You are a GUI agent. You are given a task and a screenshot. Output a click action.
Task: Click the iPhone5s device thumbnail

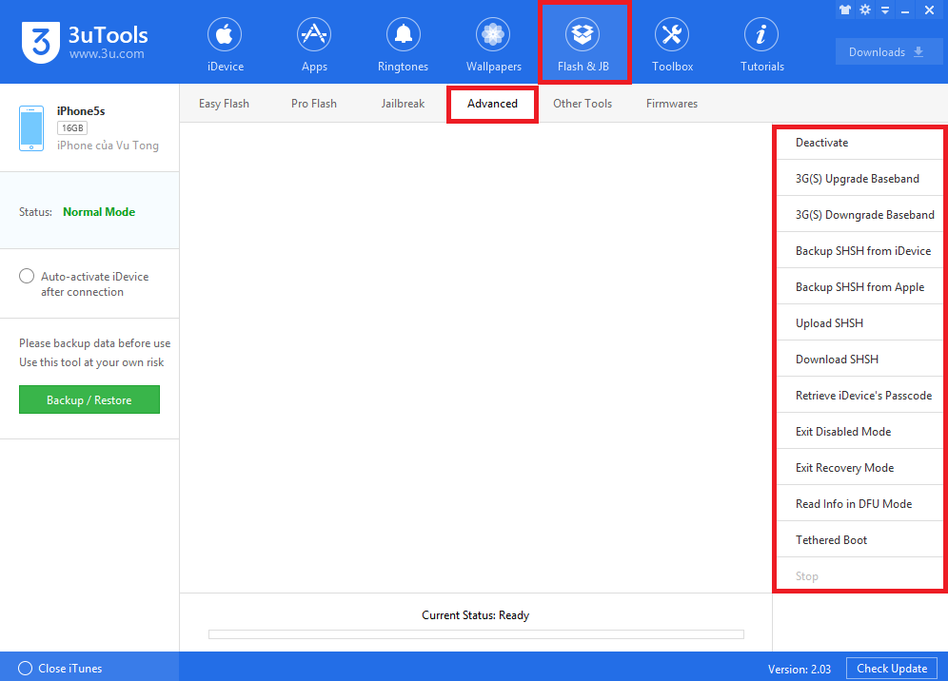coord(31,128)
